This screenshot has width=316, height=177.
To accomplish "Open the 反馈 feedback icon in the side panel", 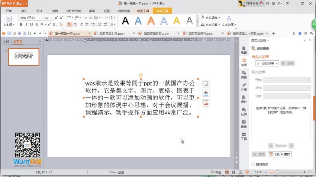I will tap(244, 112).
